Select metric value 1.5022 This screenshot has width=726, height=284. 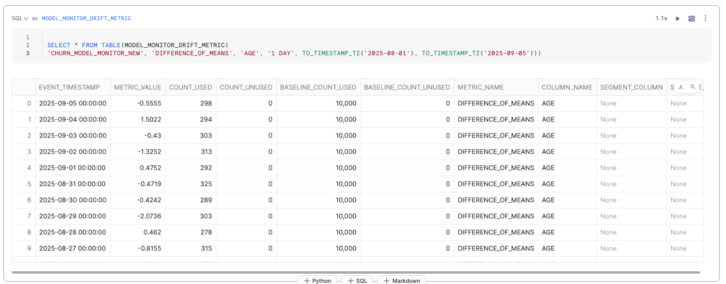tap(138, 119)
